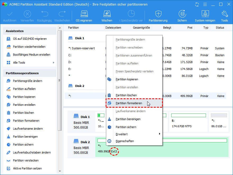This screenshot has height=175, width=233.
Task: Open the hamburger menu in title bar
Action: click(205, 5)
